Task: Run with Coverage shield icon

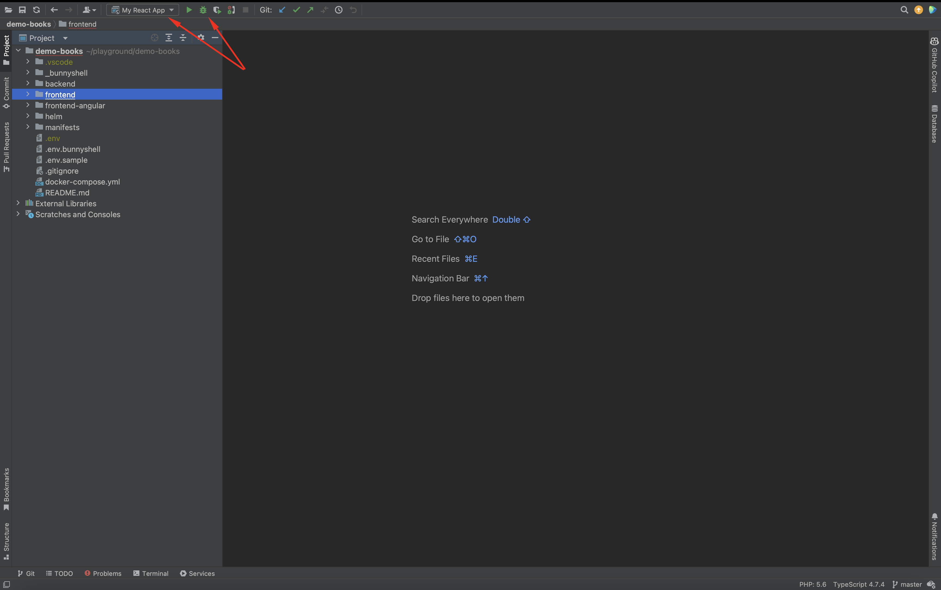Action: pyautogui.click(x=217, y=10)
